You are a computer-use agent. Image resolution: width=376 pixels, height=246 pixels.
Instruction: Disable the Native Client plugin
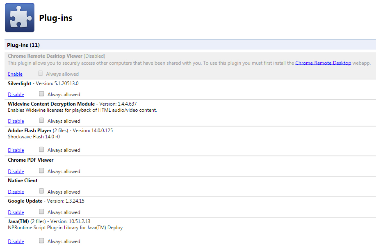coord(16,192)
